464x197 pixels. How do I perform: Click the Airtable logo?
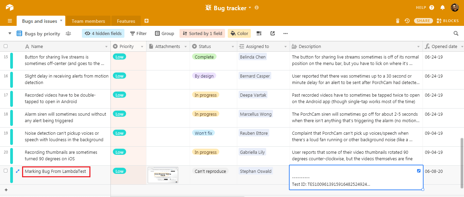(10, 7)
